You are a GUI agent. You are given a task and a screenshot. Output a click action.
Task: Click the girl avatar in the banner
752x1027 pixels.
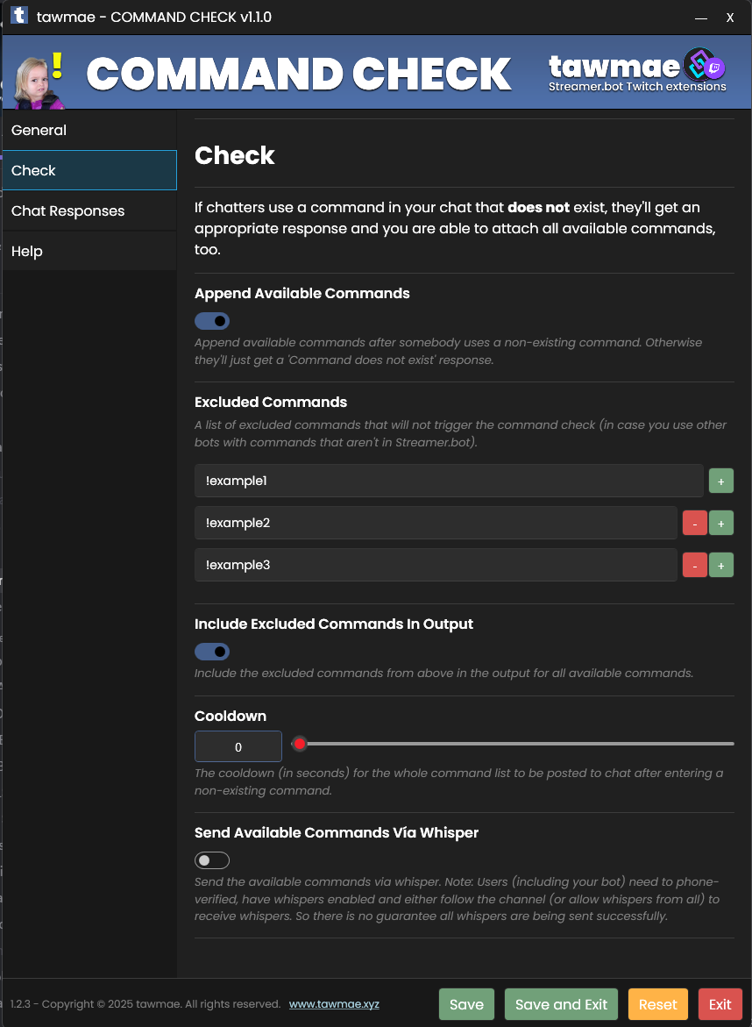coord(38,82)
